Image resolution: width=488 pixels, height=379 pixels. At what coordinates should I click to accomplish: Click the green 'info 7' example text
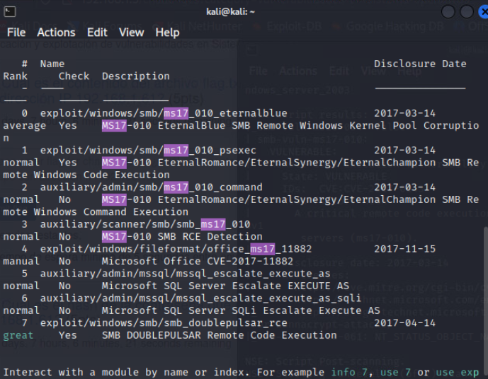pos(349,372)
